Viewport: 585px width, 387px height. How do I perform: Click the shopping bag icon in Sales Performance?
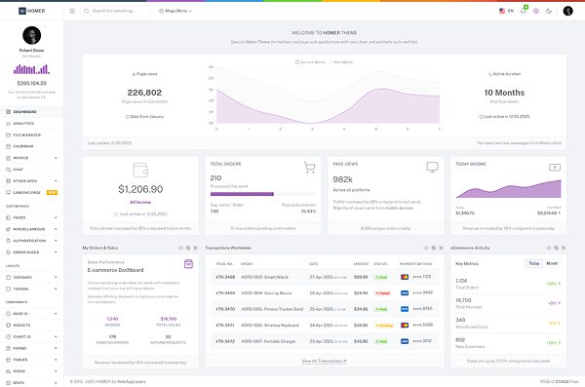(x=188, y=264)
